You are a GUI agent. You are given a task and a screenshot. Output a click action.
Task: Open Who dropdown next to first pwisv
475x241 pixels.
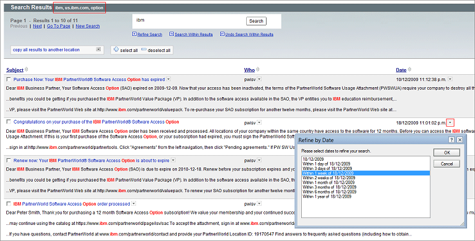pyautogui.click(x=259, y=79)
